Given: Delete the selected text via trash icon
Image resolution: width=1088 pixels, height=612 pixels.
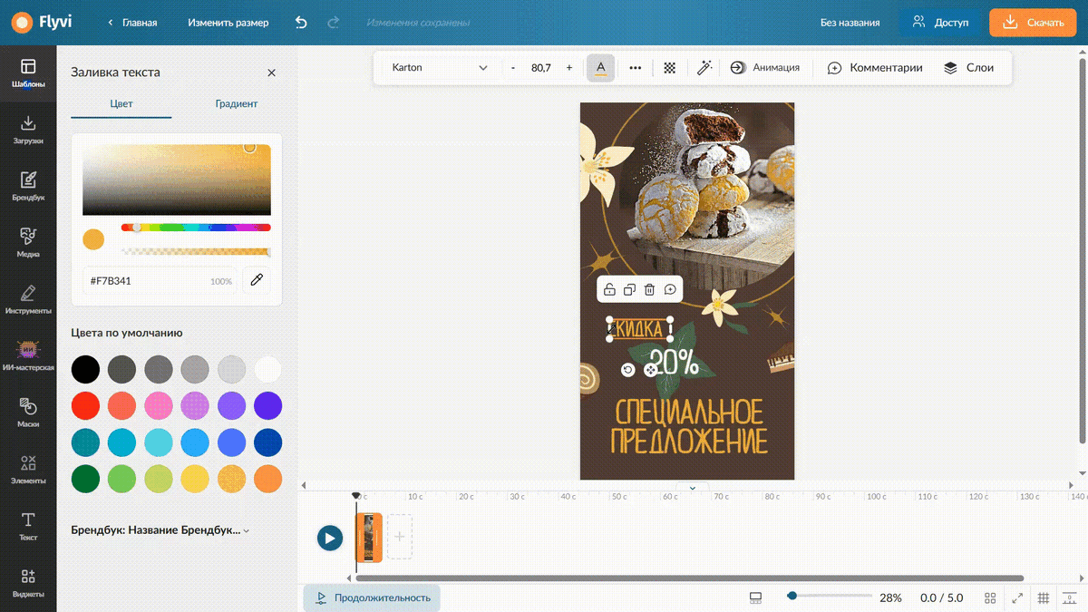Looking at the screenshot, I should [649, 290].
